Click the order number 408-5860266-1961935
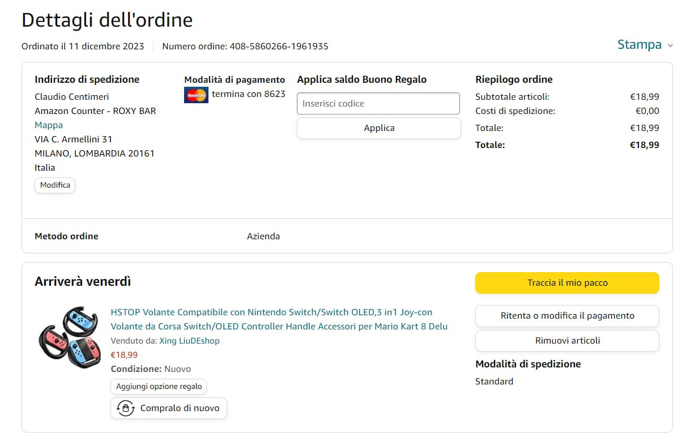The width and height of the screenshot is (686, 440). pos(279,46)
